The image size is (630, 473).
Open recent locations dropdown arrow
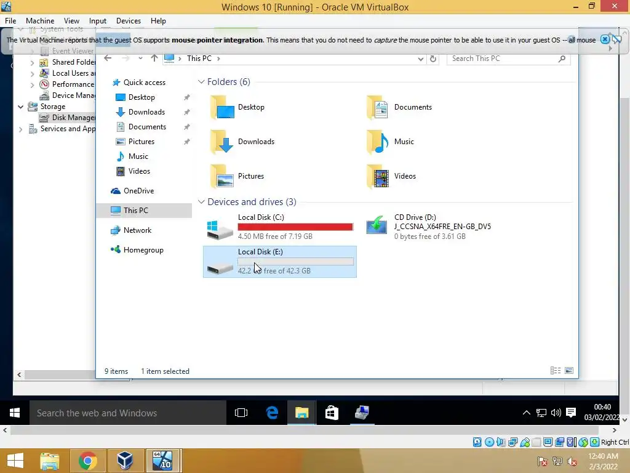[140, 59]
